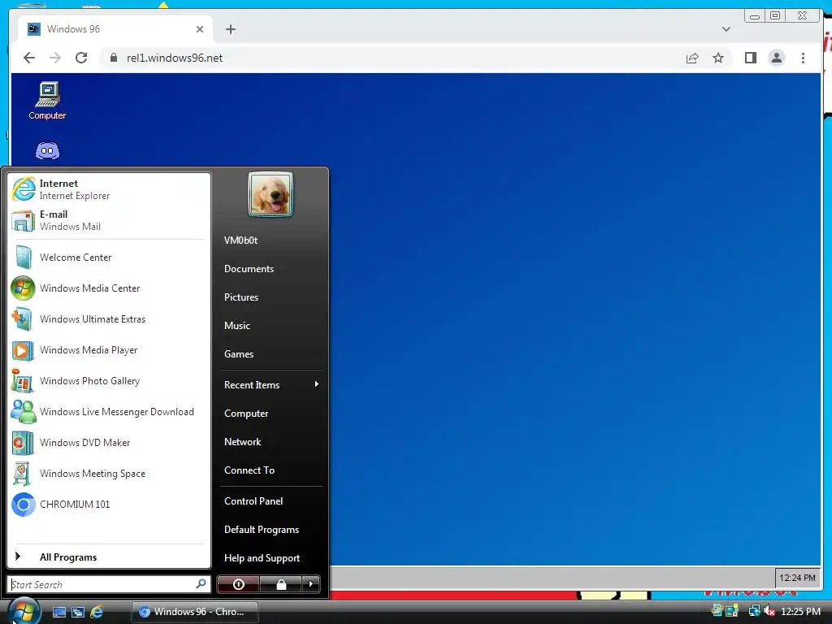Click the search magnifier in Start Search

pos(201,584)
